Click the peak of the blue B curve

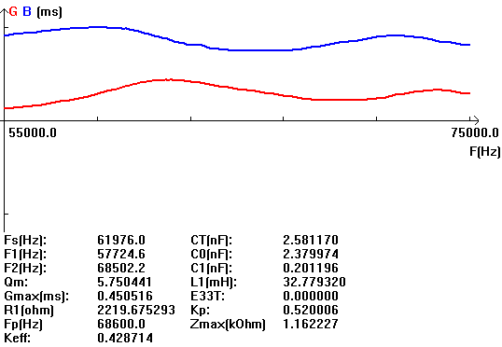coord(99,27)
